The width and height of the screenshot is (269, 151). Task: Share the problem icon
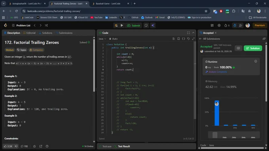[x=41, y=146]
